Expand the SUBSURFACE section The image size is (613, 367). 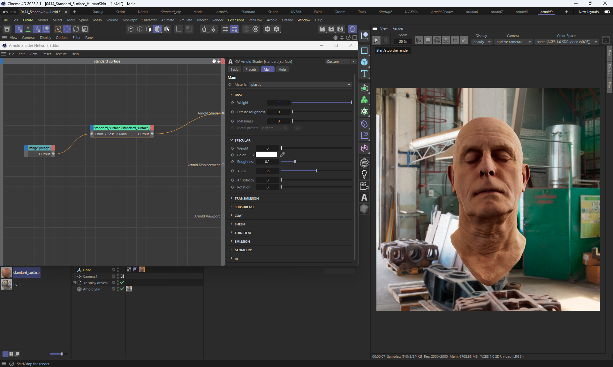(x=244, y=207)
